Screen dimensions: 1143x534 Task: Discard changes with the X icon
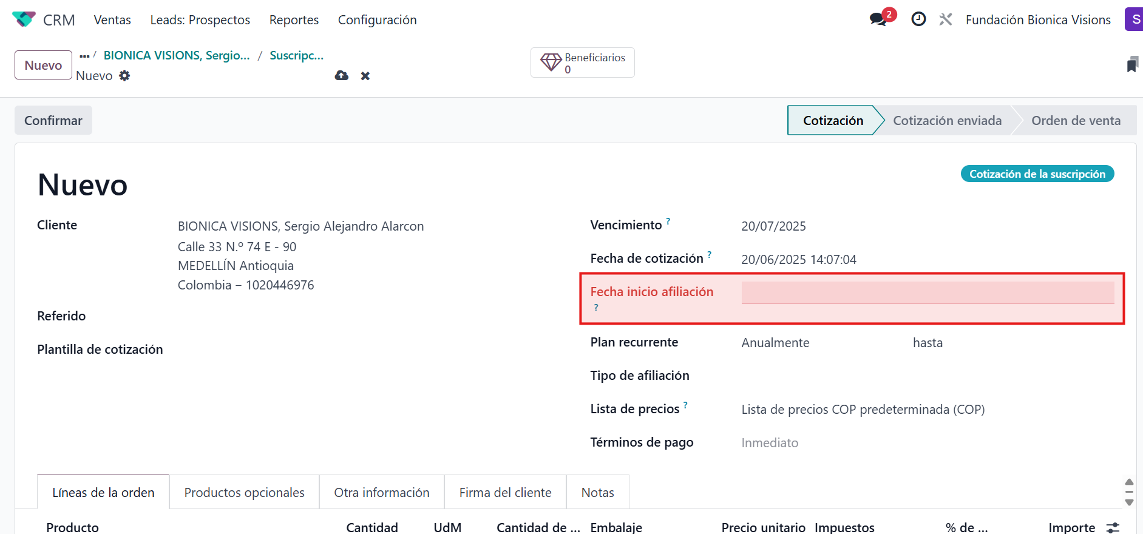pos(365,76)
